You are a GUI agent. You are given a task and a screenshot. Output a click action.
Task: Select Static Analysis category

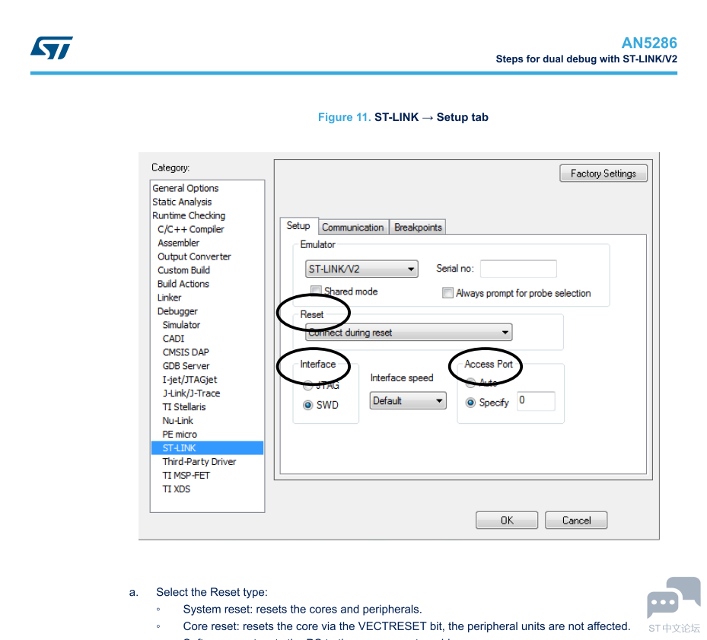point(182,202)
